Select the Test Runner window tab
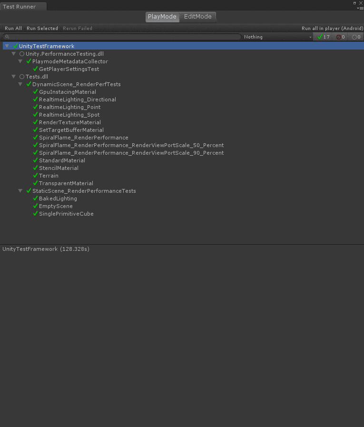The height and width of the screenshot is (427, 364). 23,7
